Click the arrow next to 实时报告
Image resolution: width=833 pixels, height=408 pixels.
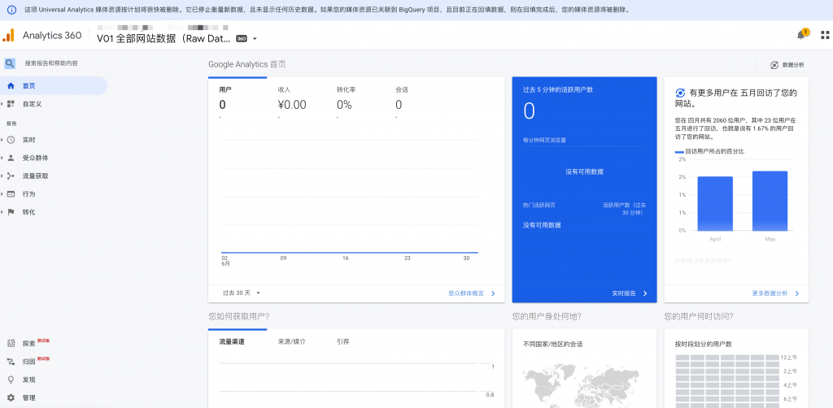pos(645,293)
